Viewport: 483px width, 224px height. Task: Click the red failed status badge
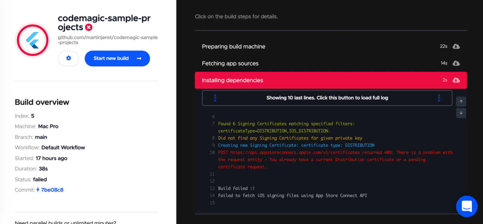coord(89,27)
